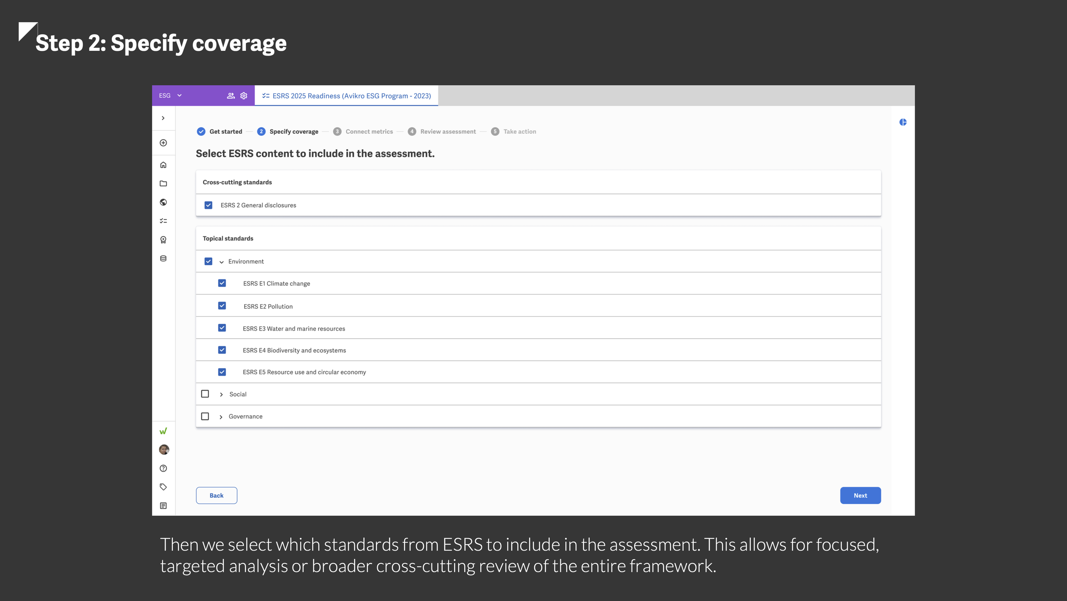Open the people sharing icon in purple header
1067x601 pixels.
(x=230, y=96)
